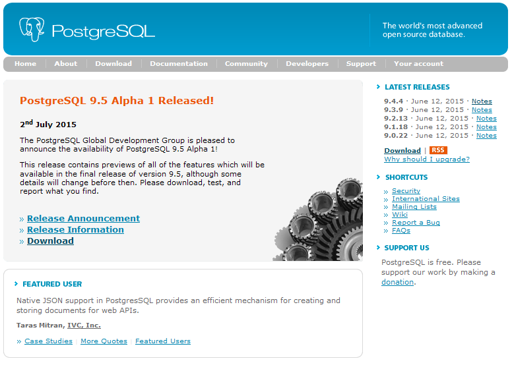Open the Why should I upgrade link

(427, 159)
